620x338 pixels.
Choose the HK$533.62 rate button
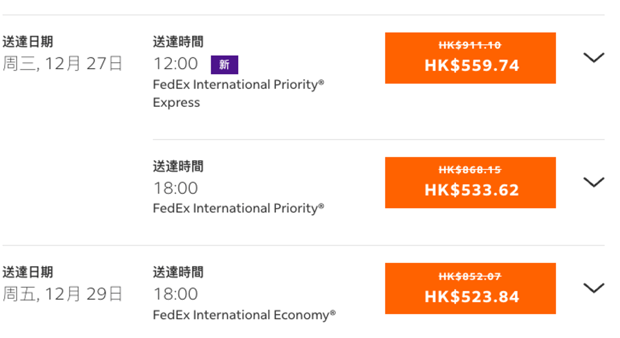(x=470, y=183)
